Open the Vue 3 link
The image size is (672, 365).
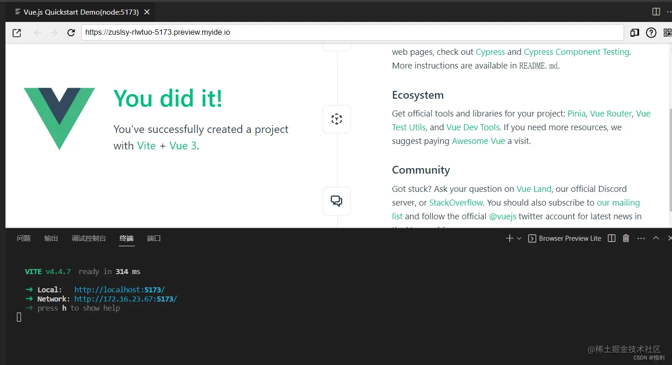(x=183, y=146)
